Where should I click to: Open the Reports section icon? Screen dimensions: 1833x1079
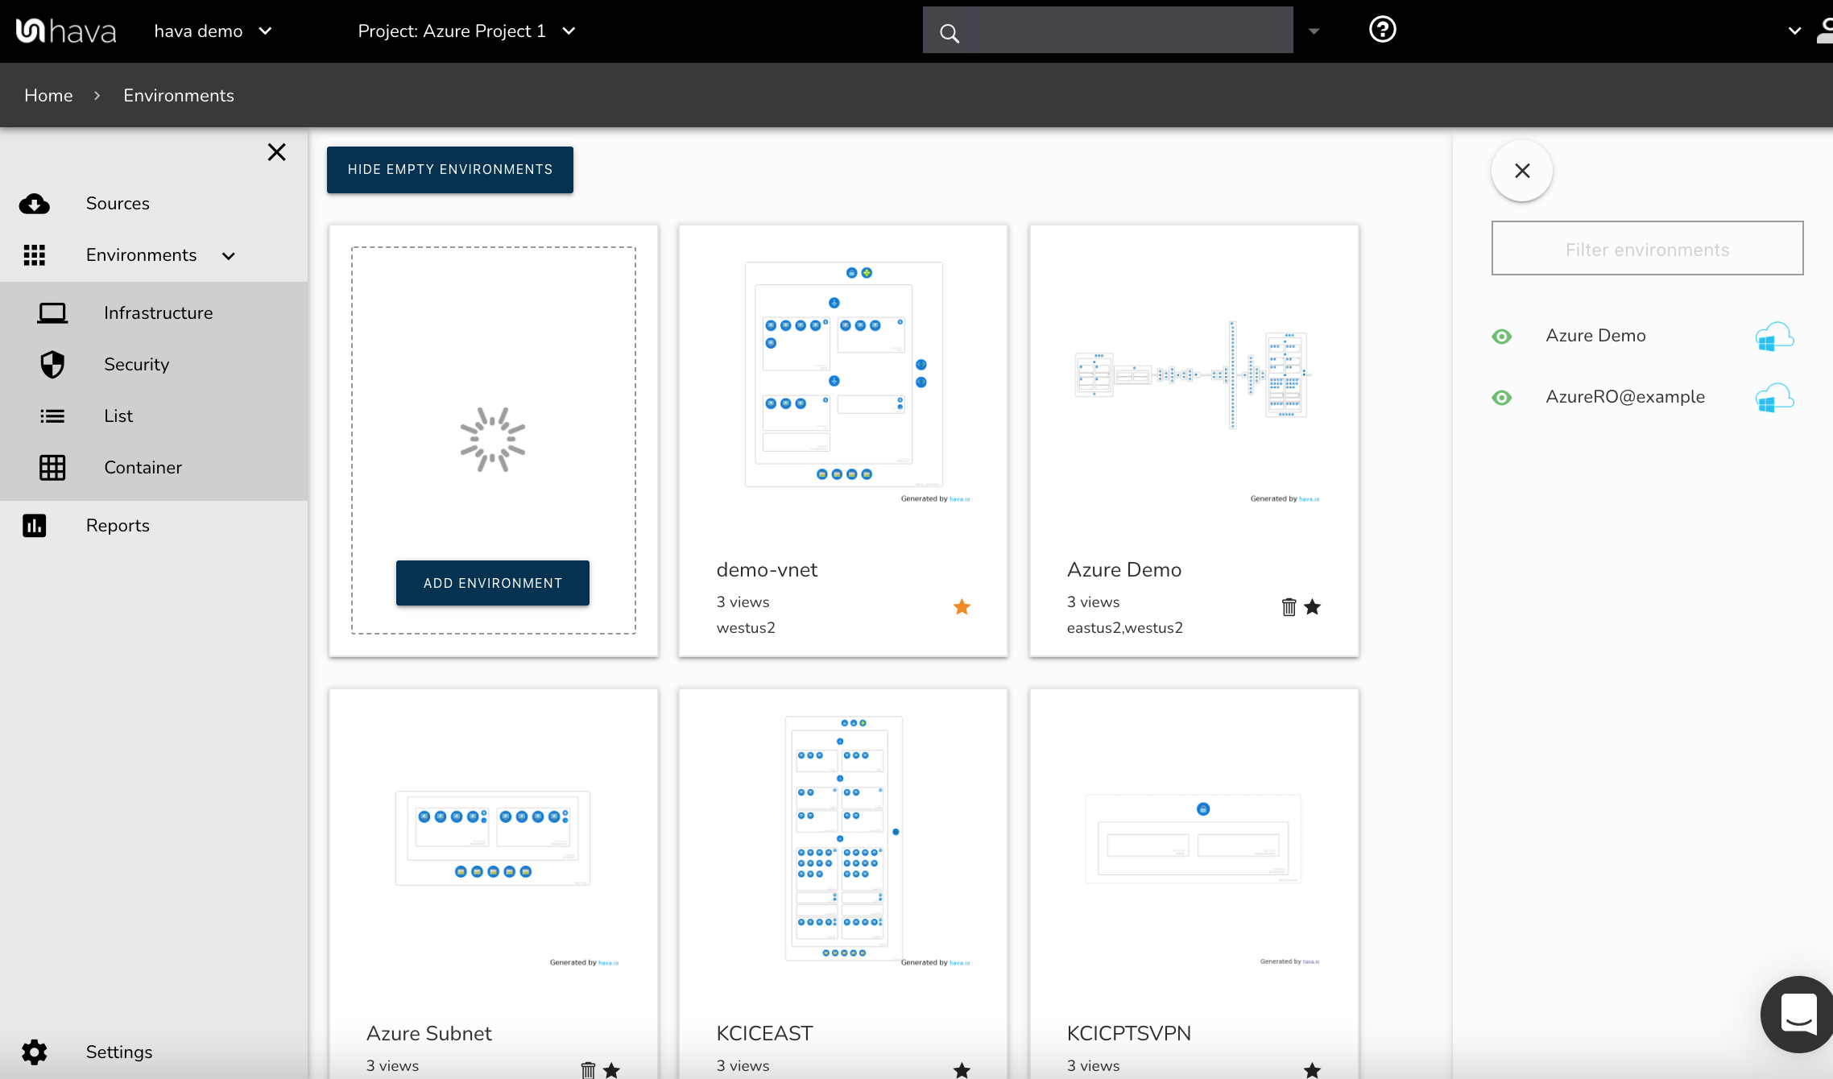(x=35, y=524)
